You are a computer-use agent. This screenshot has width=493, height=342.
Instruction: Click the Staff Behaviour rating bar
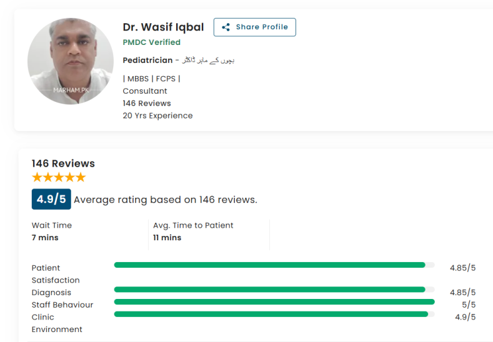coord(274,302)
